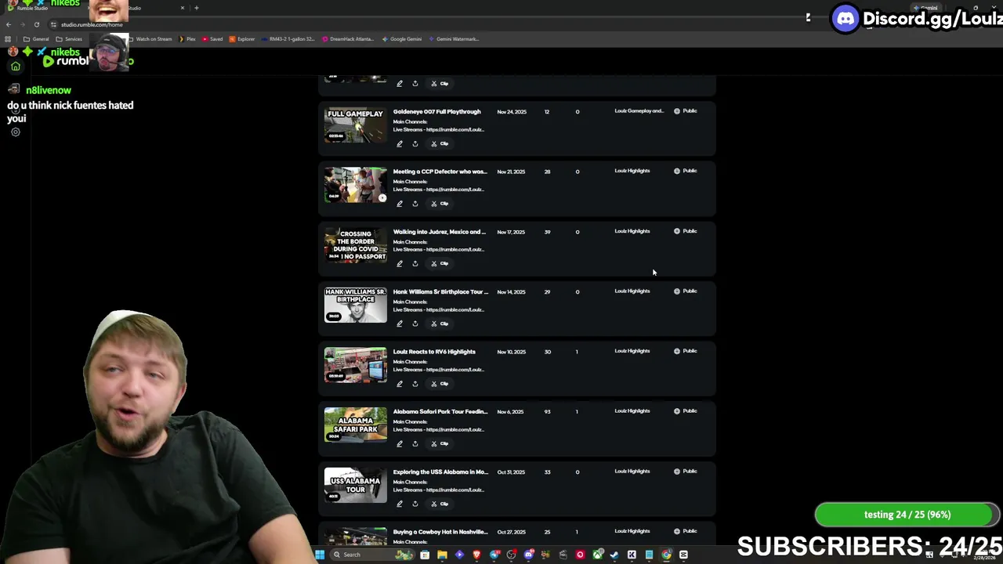1003x564 pixels.
Task: Change Public visibility of the Hank Williams video
Action: pos(685,291)
